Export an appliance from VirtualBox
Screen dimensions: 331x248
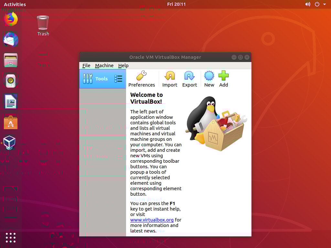coord(189,78)
